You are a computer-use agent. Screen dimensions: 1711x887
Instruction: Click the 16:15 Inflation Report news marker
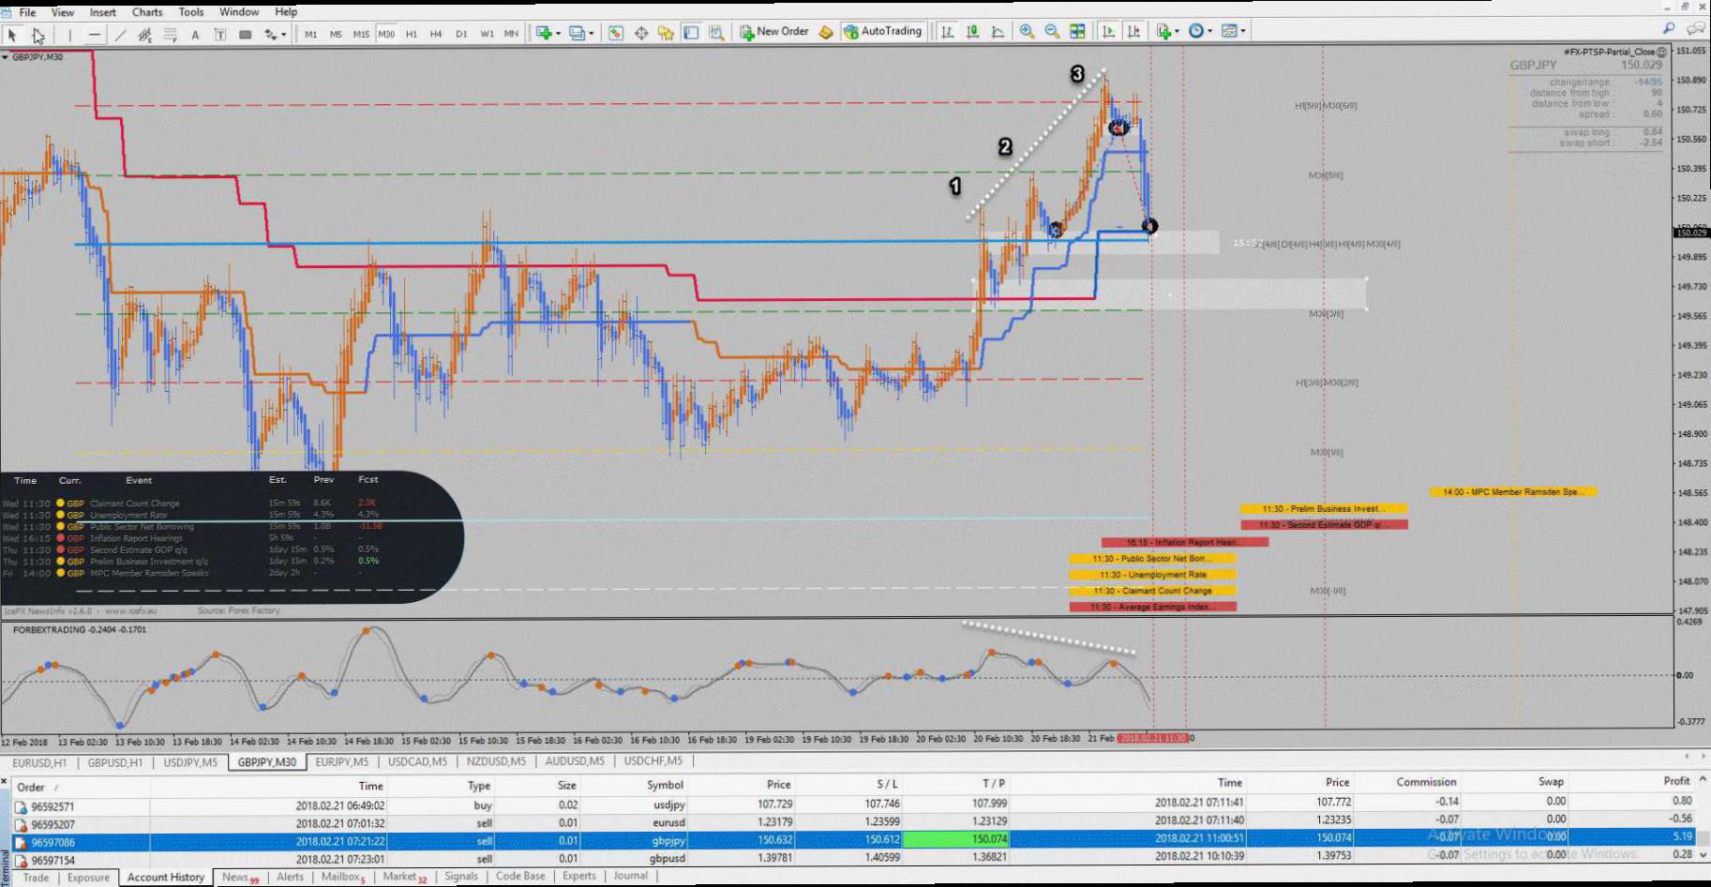tap(1185, 543)
